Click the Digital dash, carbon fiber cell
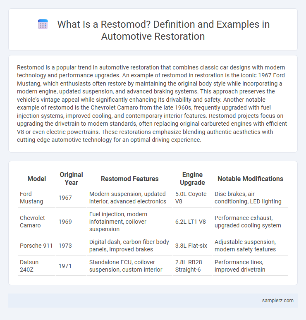This screenshot has height=320, width=306. pos(129,246)
